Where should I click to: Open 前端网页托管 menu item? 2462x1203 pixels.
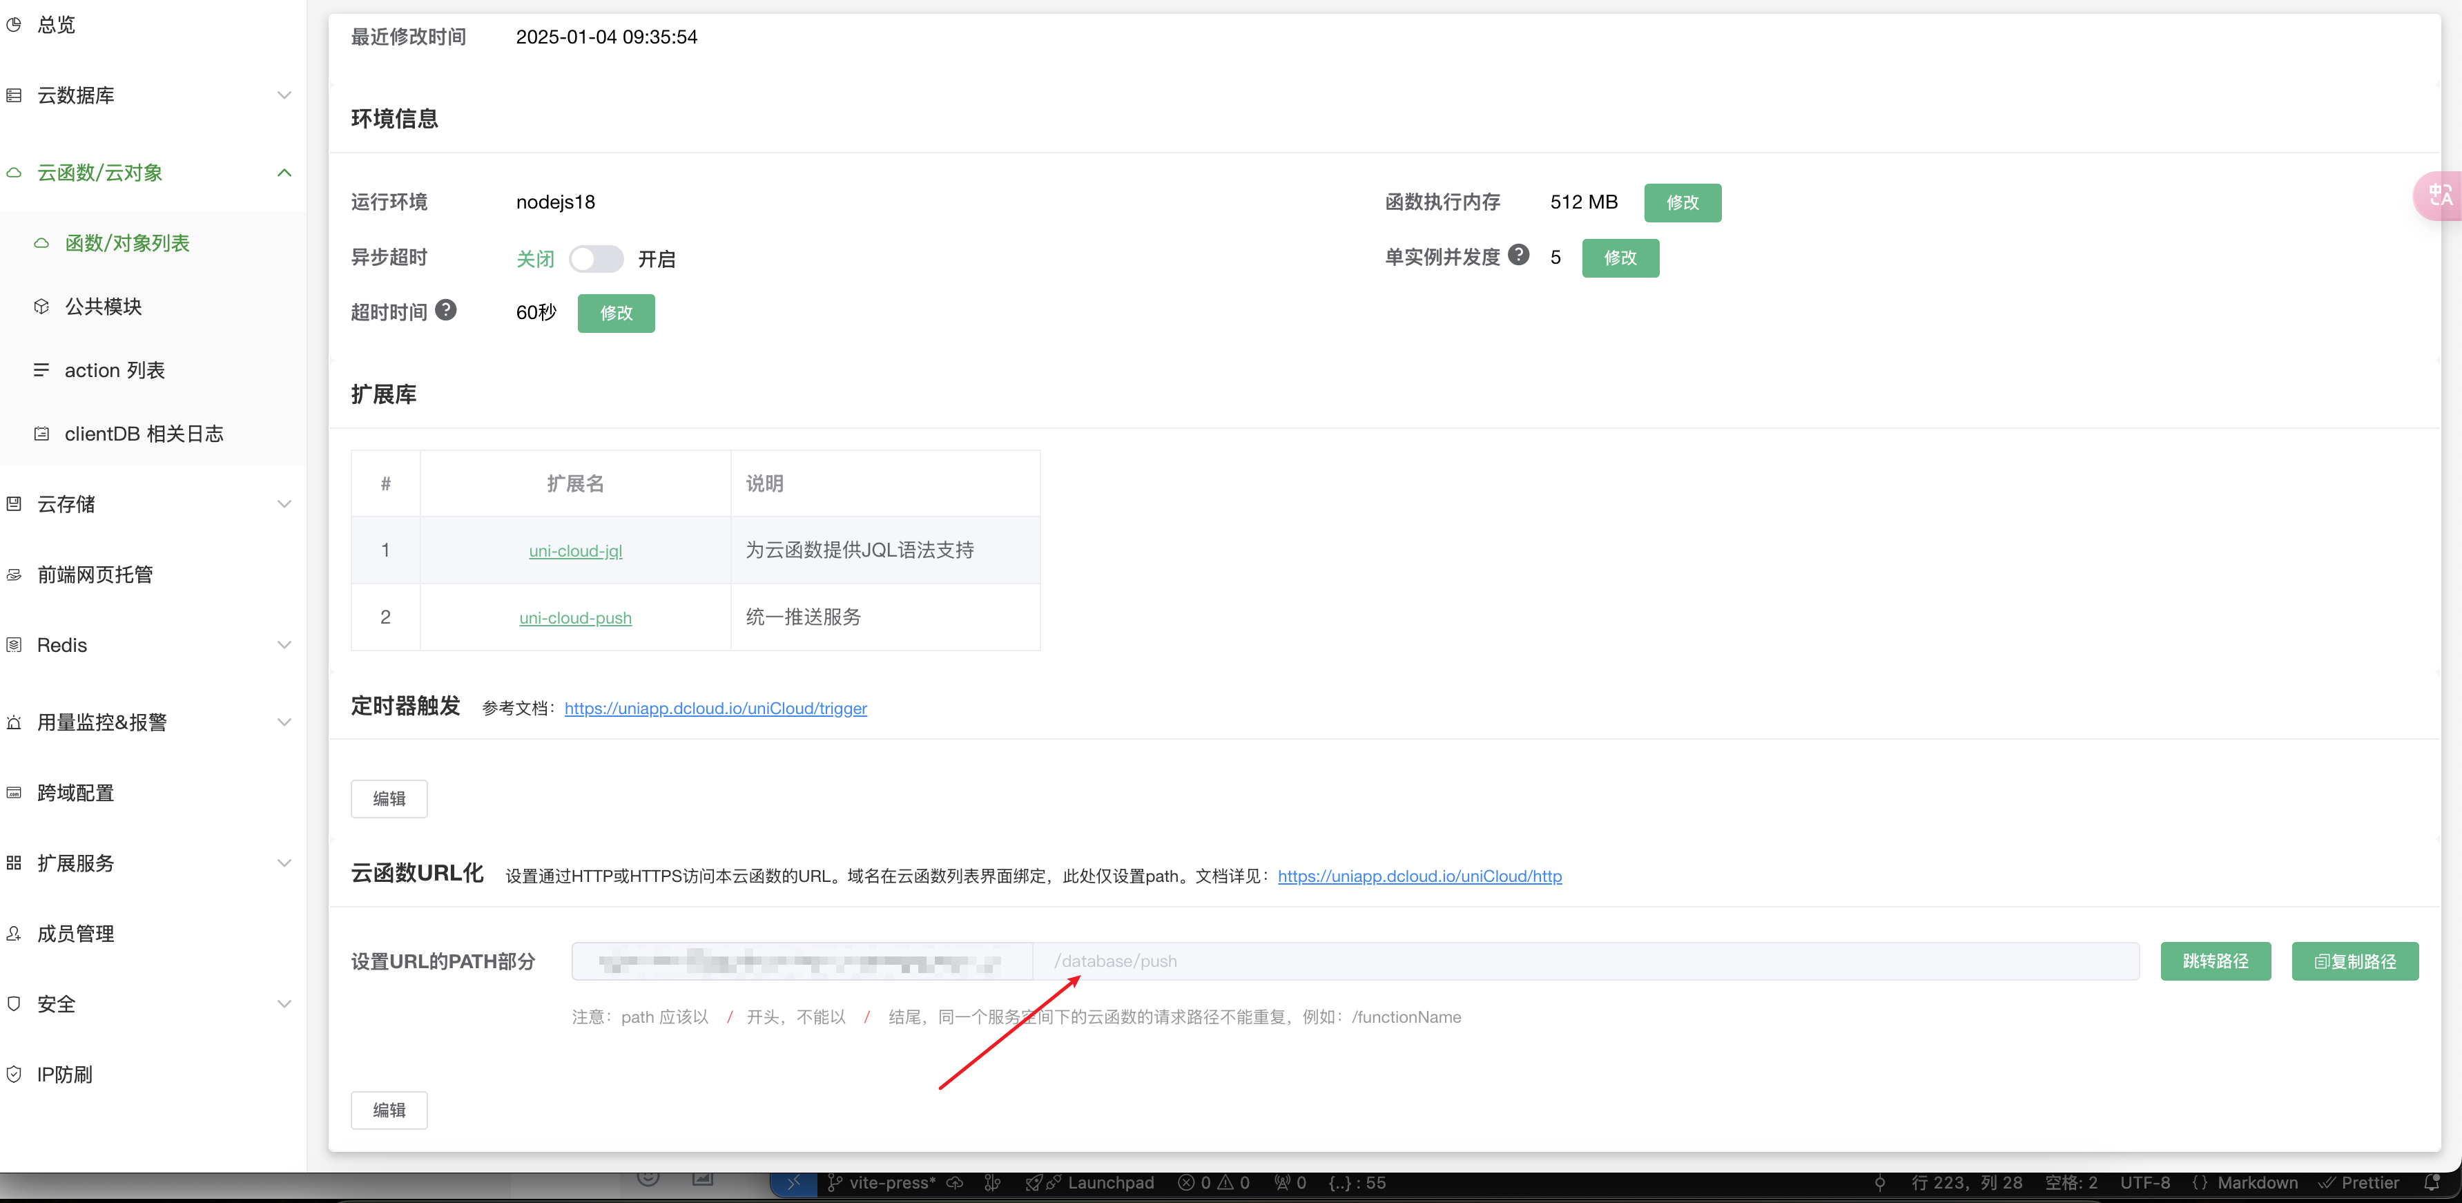[x=153, y=575]
